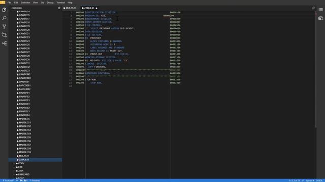Screen dimensions: 325x182
Task: Open the Help menu
Action: tap(70, 3)
